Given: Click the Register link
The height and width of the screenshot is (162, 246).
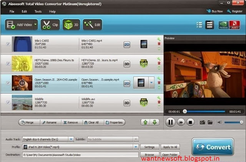Looking at the screenshot, I should pos(235,11).
